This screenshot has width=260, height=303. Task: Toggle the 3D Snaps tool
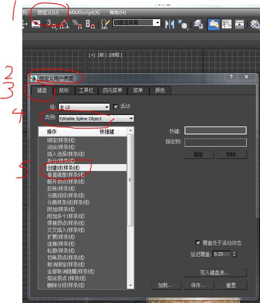tap(51, 24)
